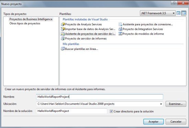Click Buscar plantillas en línea... text
This screenshot has width=189, height=128.
(x=81, y=49)
